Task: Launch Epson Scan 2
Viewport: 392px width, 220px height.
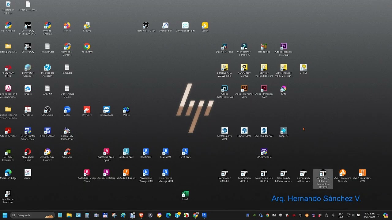Action: 47,132
